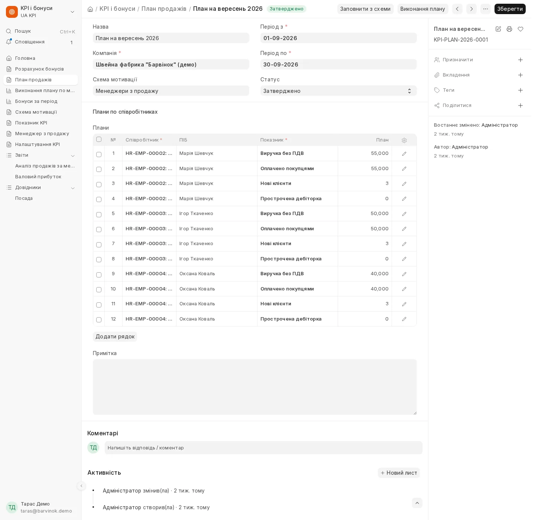Click План продажів breadcrumb link
This screenshot has width=535, height=520.
(164, 9)
